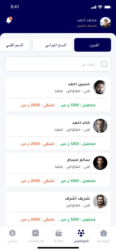Viewport: 116px width, 251px height.
Task: Open حسين احمد profile photo
Action: coord(100,87)
